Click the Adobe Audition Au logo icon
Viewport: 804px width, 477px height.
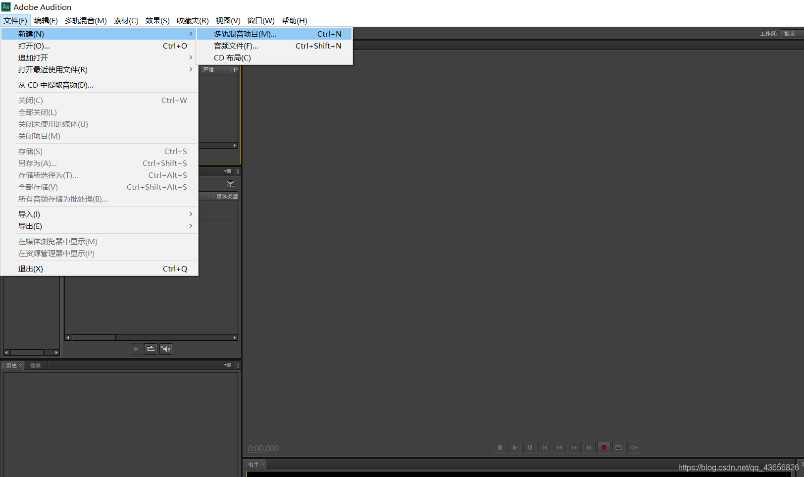point(6,7)
